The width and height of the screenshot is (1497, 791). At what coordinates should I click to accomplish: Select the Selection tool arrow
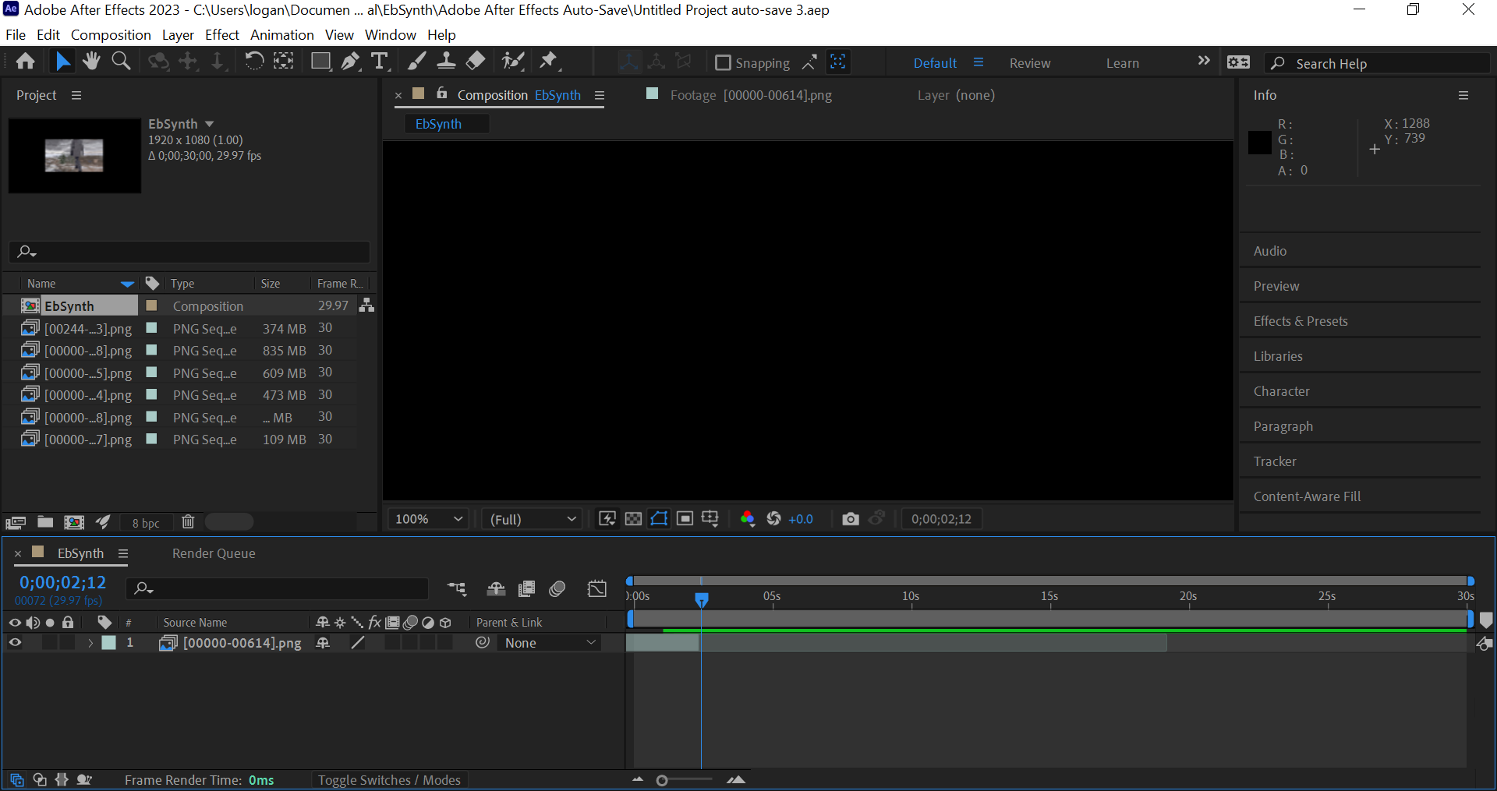62,62
